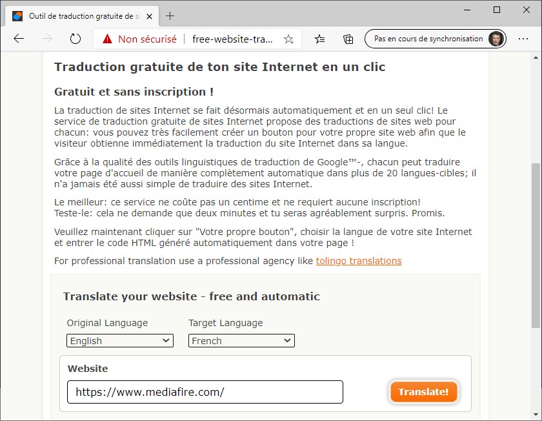The width and height of the screenshot is (542, 421).
Task: Click the browser back arrow
Action: [19, 39]
